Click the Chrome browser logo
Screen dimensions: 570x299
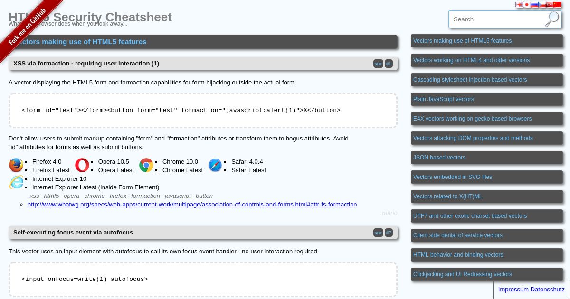[146, 165]
